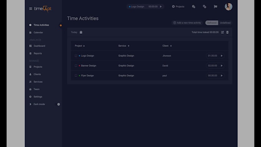The image size is (261, 147).
Task: Open the Today calendar picker icon
Action: pyautogui.click(x=81, y=32)
